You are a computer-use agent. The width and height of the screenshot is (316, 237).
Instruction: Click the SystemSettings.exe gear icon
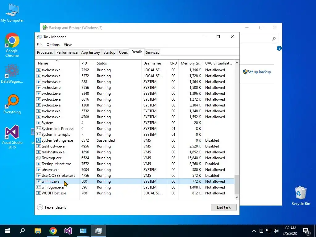pos(39,140)
